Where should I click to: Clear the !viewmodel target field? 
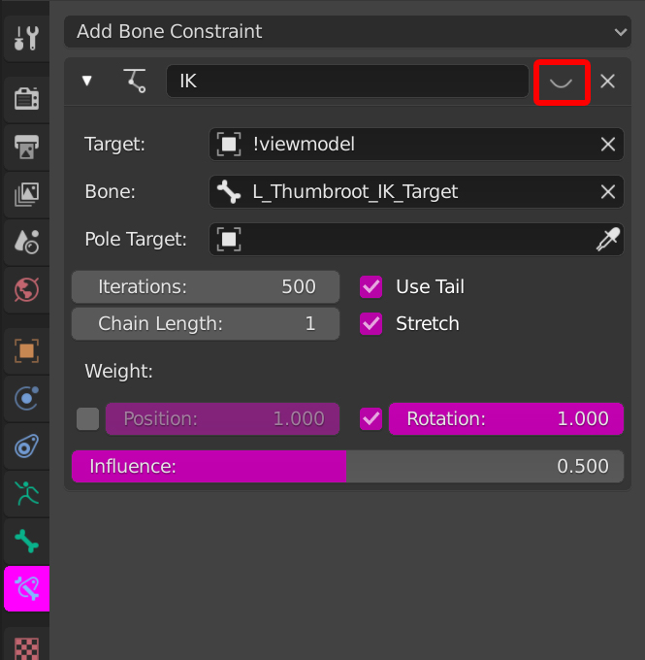coord(608,145)
